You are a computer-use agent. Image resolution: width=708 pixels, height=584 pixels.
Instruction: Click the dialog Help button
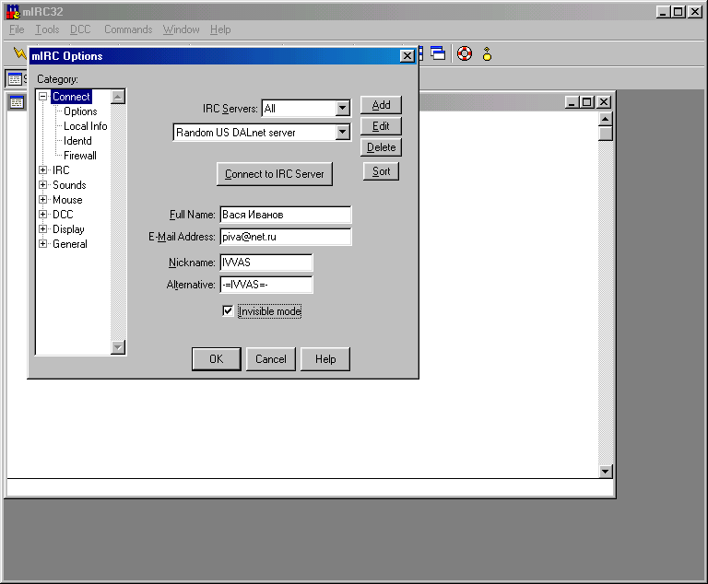click(325, 359)
